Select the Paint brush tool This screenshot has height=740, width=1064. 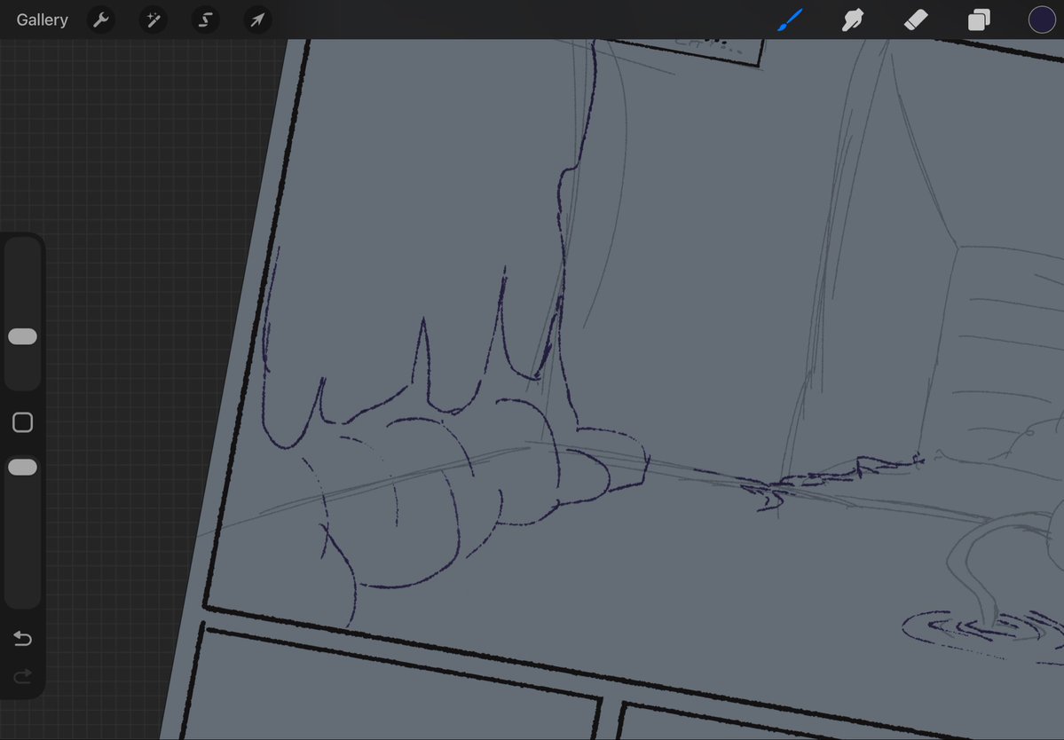pos(791,20)
